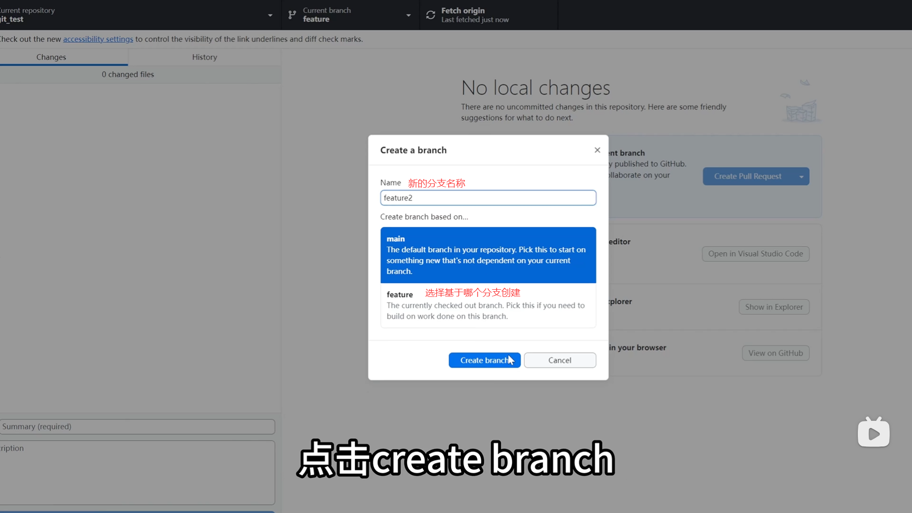The height and width of the screenshot is (513, 912).
Task: Switch to the History tab
Action: 204,57
